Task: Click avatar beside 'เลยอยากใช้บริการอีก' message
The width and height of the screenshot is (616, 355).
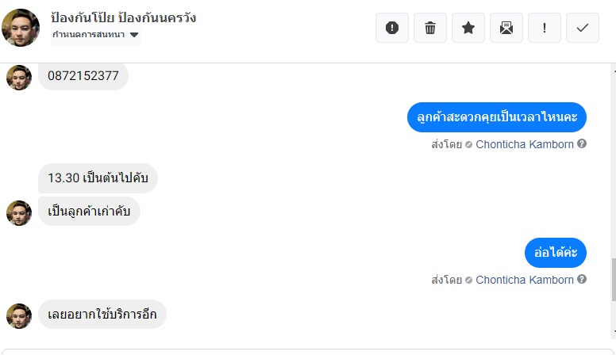Action: (19, 315)
